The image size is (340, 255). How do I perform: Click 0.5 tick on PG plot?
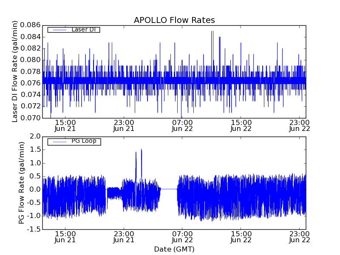point(35,176)
